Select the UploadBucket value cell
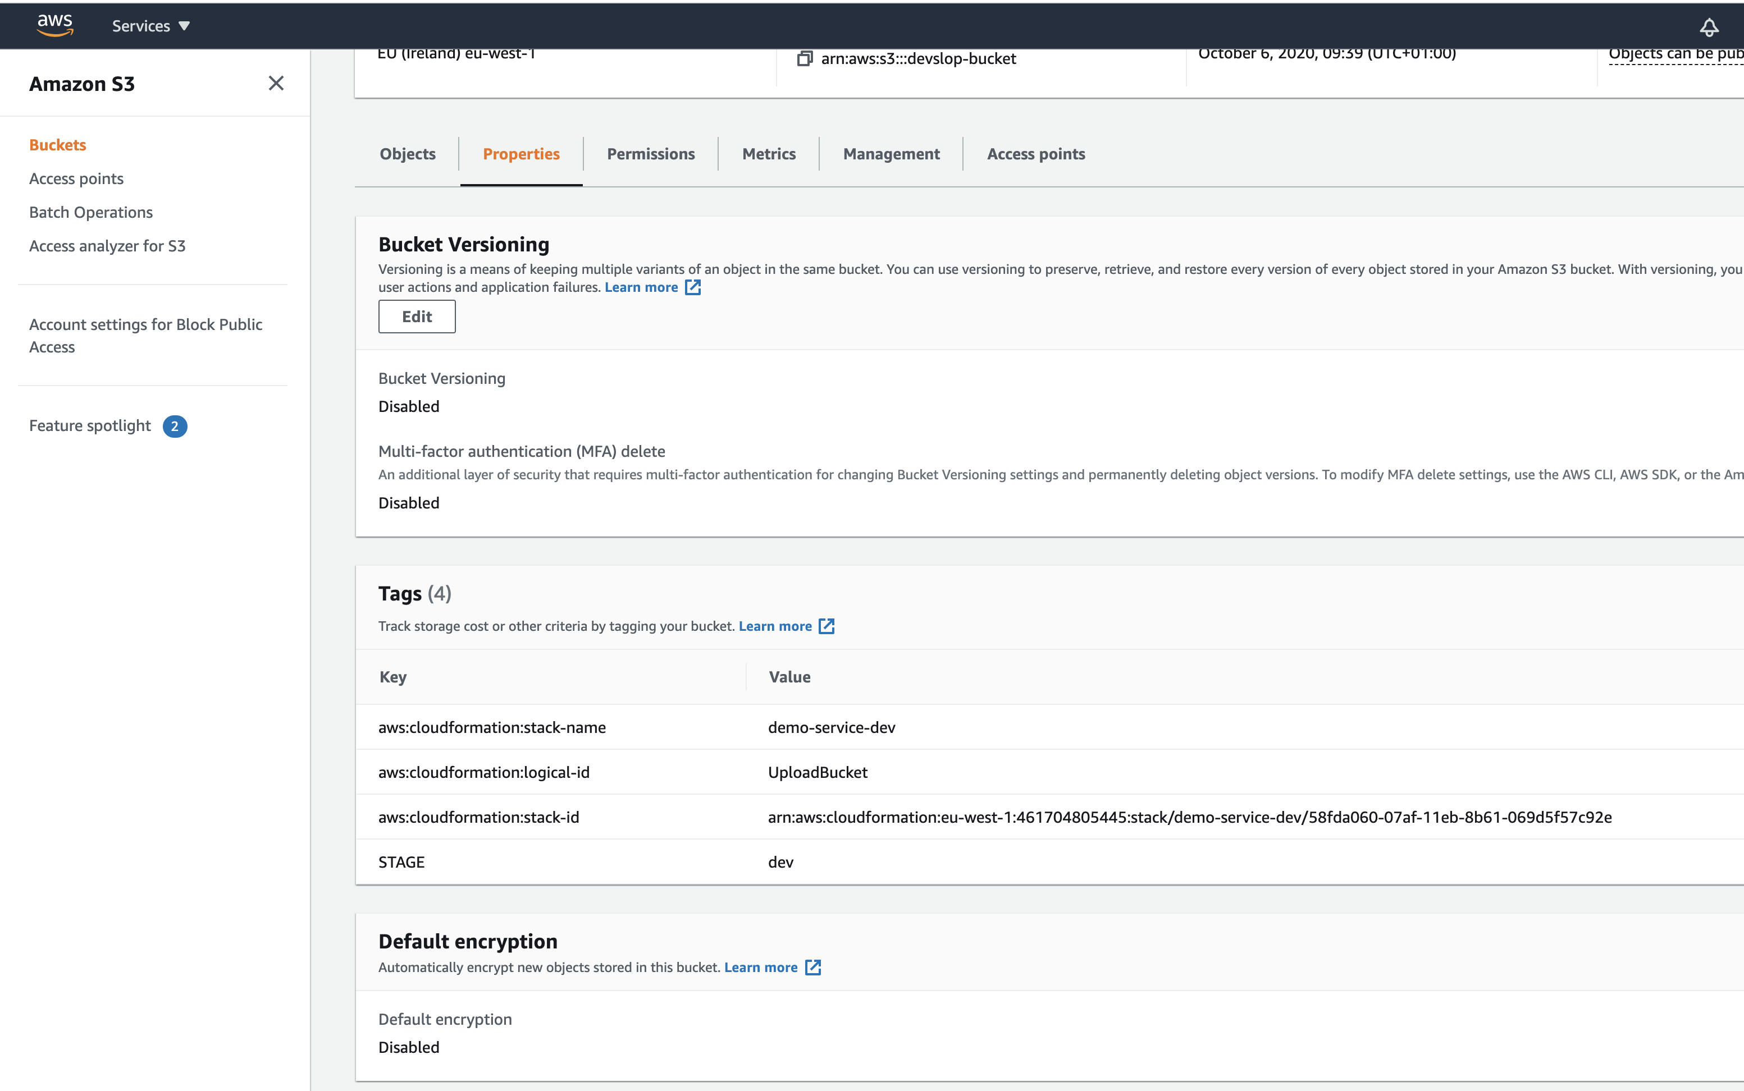This screenshot has width=1744, height=1091. coord(818,772)
